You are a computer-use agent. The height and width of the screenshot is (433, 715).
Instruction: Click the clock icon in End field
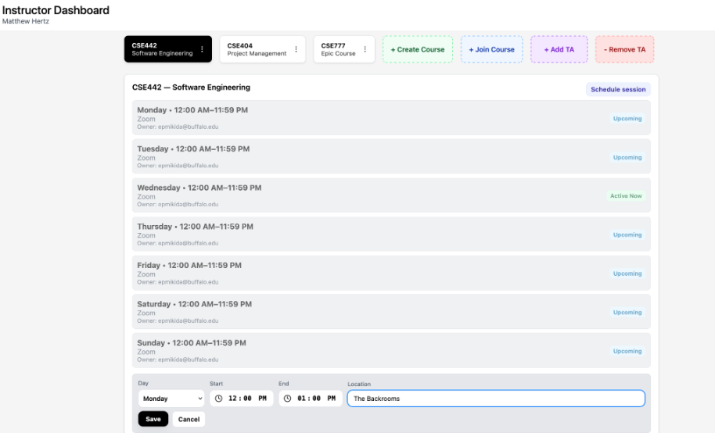tap(287, 399)
